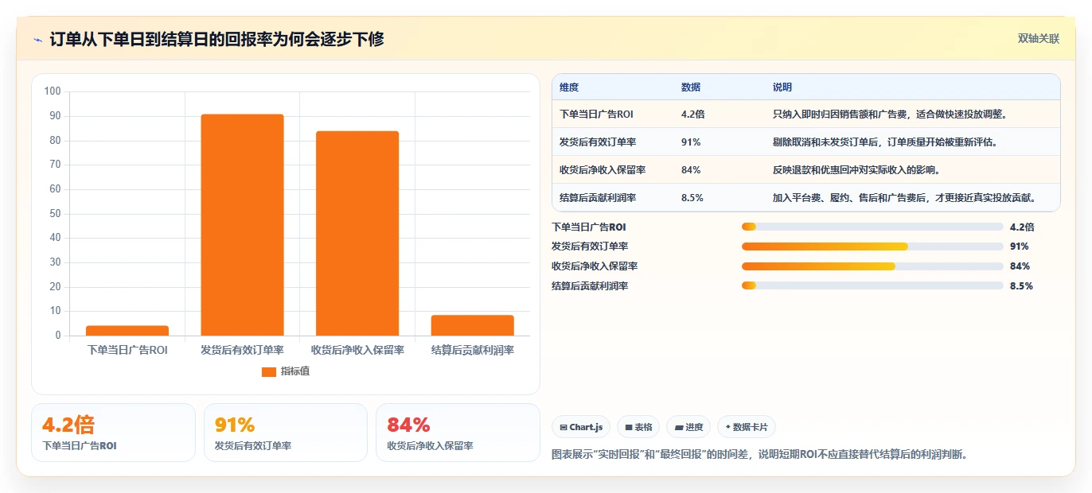1092x493 pixels.
Task: Click the 结算后贡献利润率 progress bar
Action: coord(872,285)
